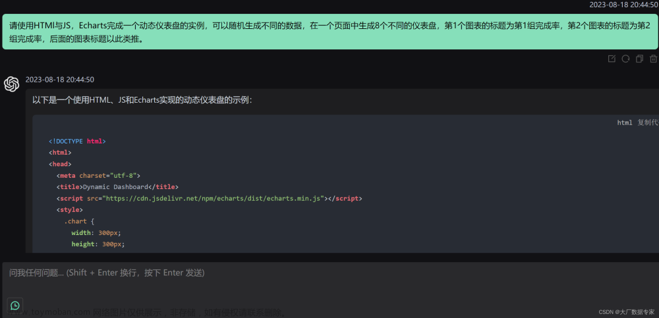659x318 pixels.
Task: Click the <style> tag line
Action: pos(70,209)
